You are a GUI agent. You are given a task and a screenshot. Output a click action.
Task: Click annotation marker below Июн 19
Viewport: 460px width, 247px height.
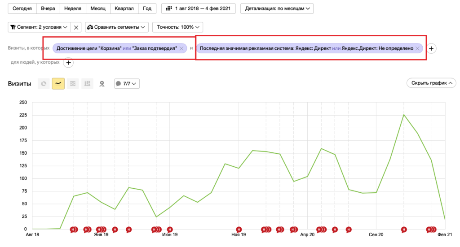(169, 230)
